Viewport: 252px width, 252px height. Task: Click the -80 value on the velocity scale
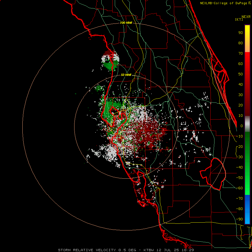pyautogui.click(x=239, y=209)
